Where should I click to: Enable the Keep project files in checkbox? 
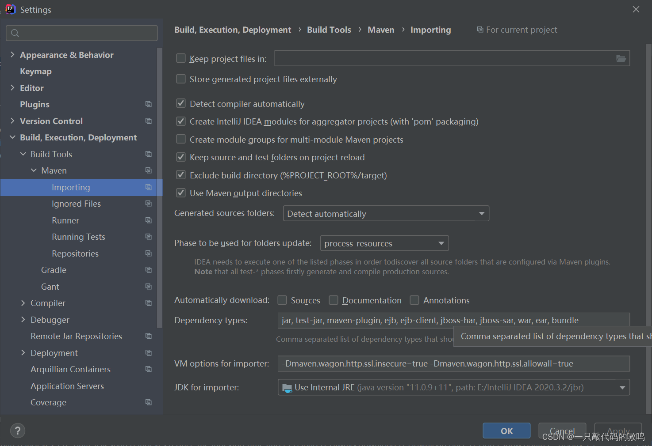tap(181, 58)
